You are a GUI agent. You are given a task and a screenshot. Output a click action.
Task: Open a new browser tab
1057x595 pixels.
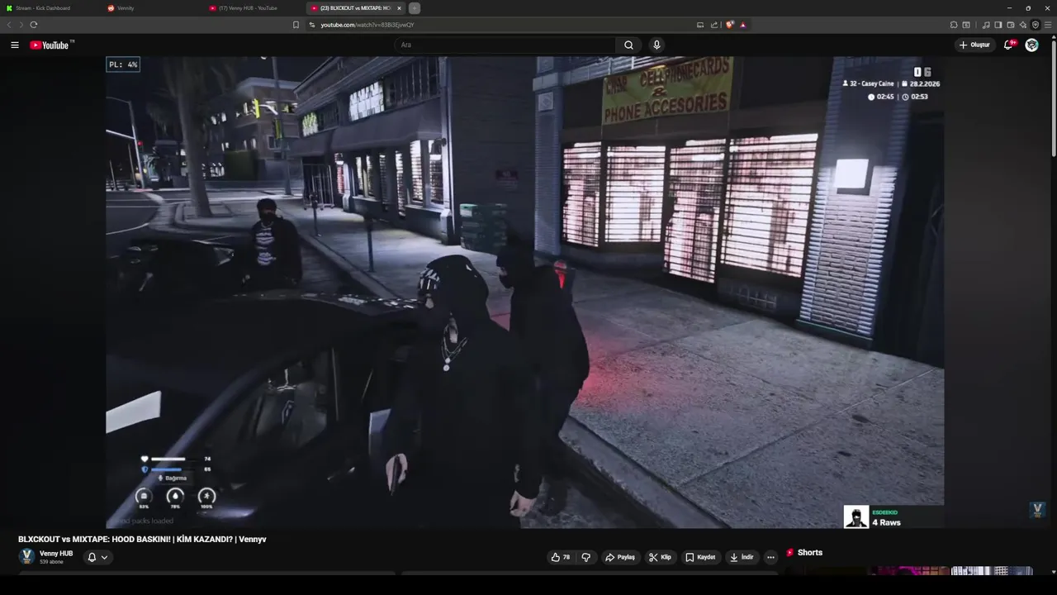point(415,8)
